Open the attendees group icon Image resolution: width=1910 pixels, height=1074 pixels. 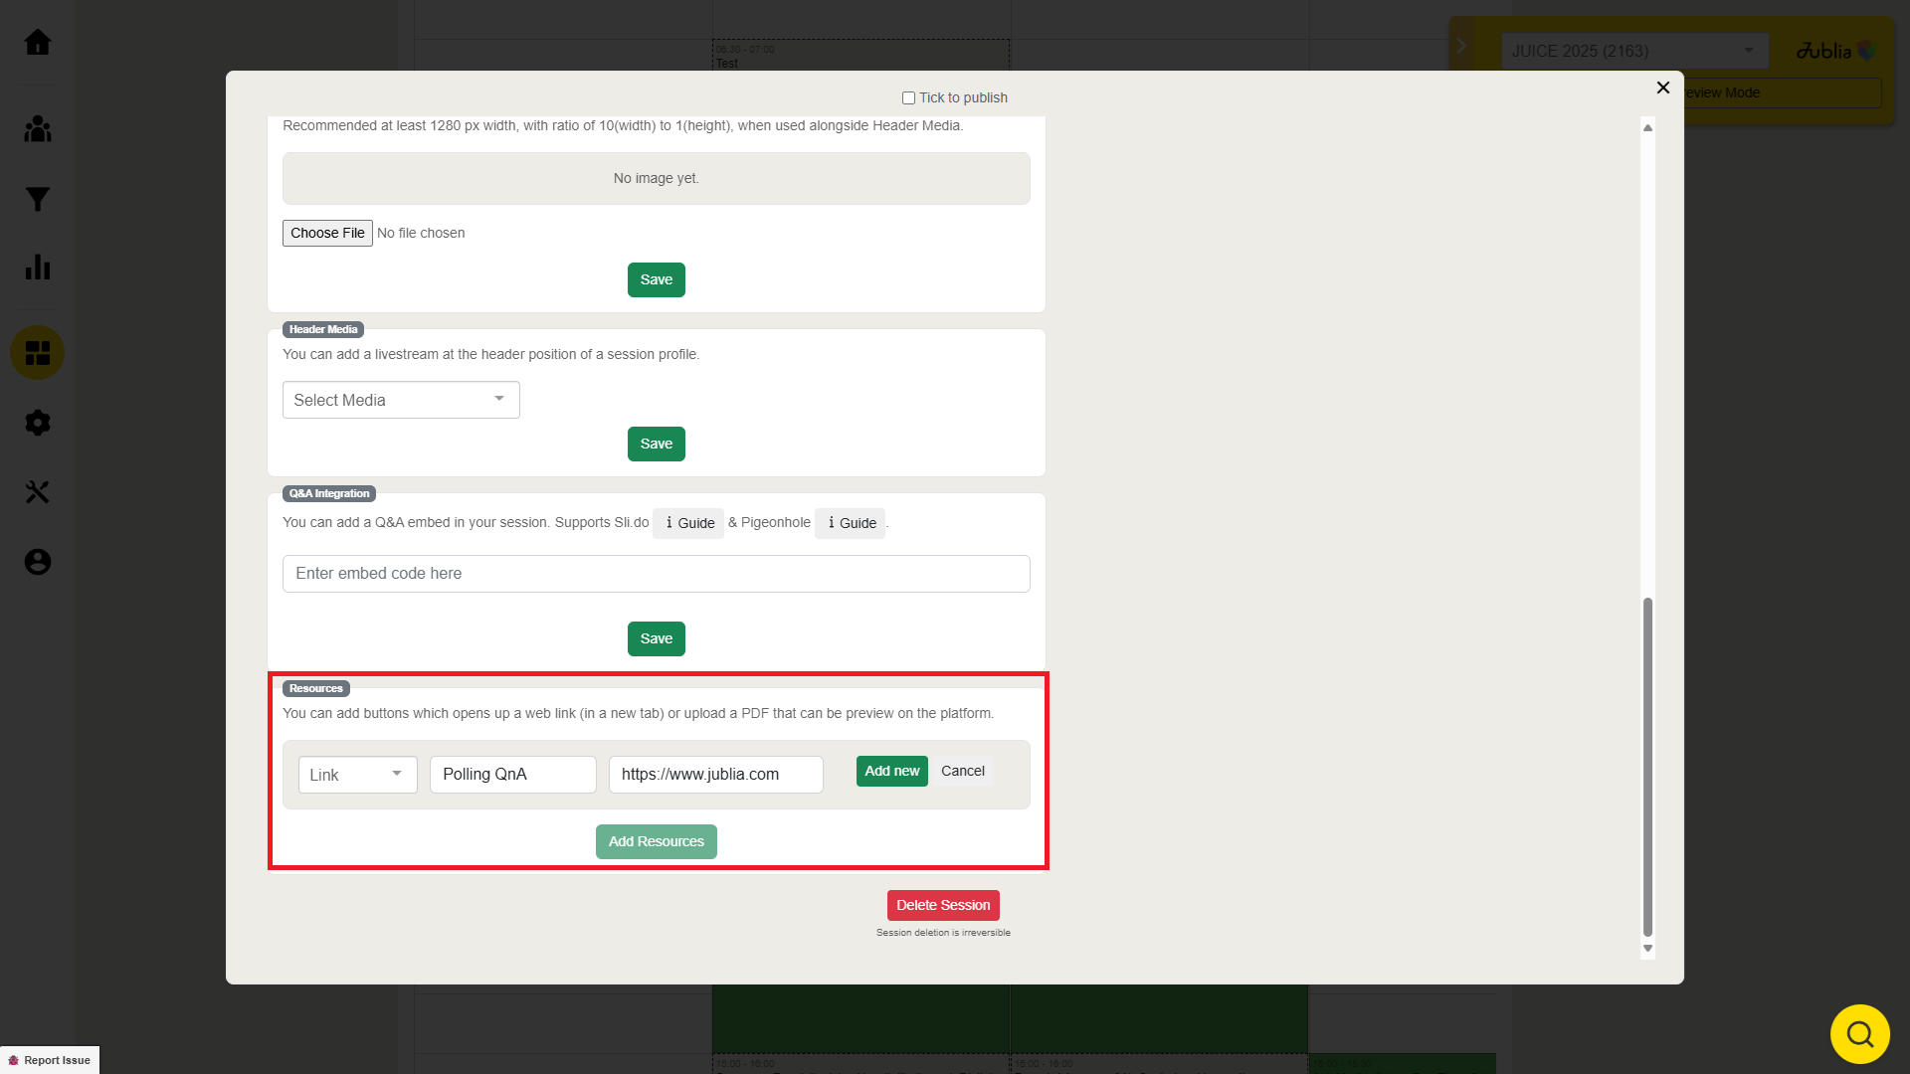pyautogui.click(x=38, y=129)
